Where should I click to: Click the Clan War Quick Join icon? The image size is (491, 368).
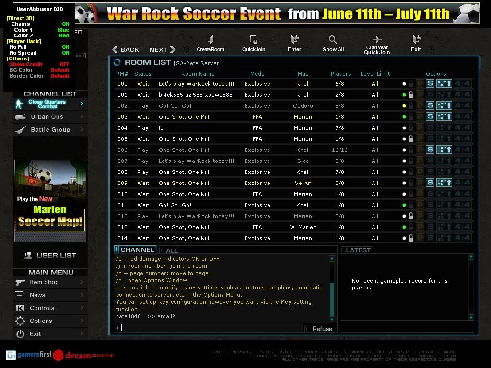(377, 39)
